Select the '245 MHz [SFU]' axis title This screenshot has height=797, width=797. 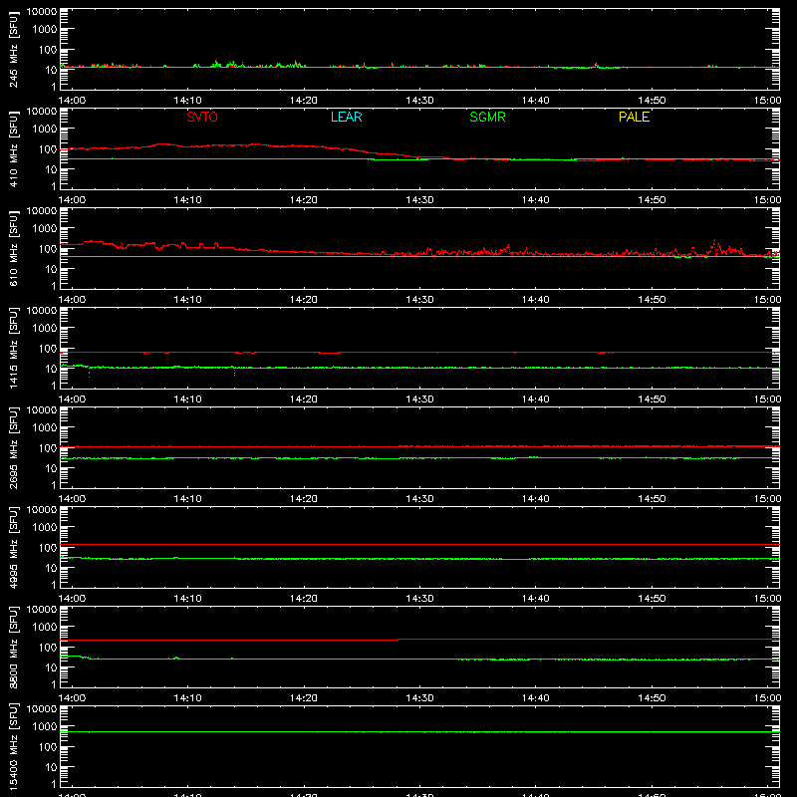(x=13, y=49)
